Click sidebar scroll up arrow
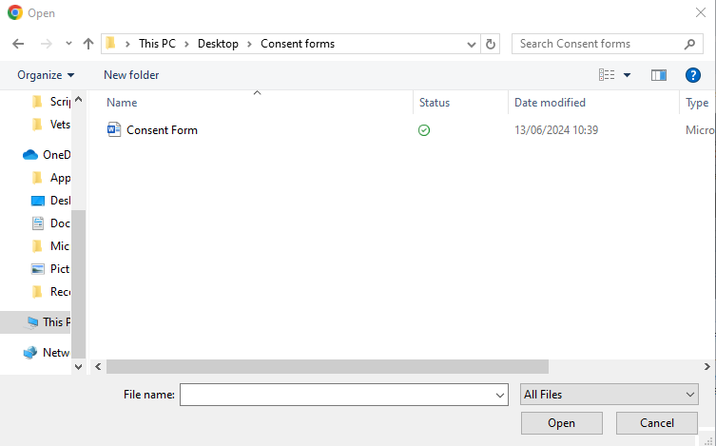This screenshot has width=716, height=446. [x=79, y=99]
